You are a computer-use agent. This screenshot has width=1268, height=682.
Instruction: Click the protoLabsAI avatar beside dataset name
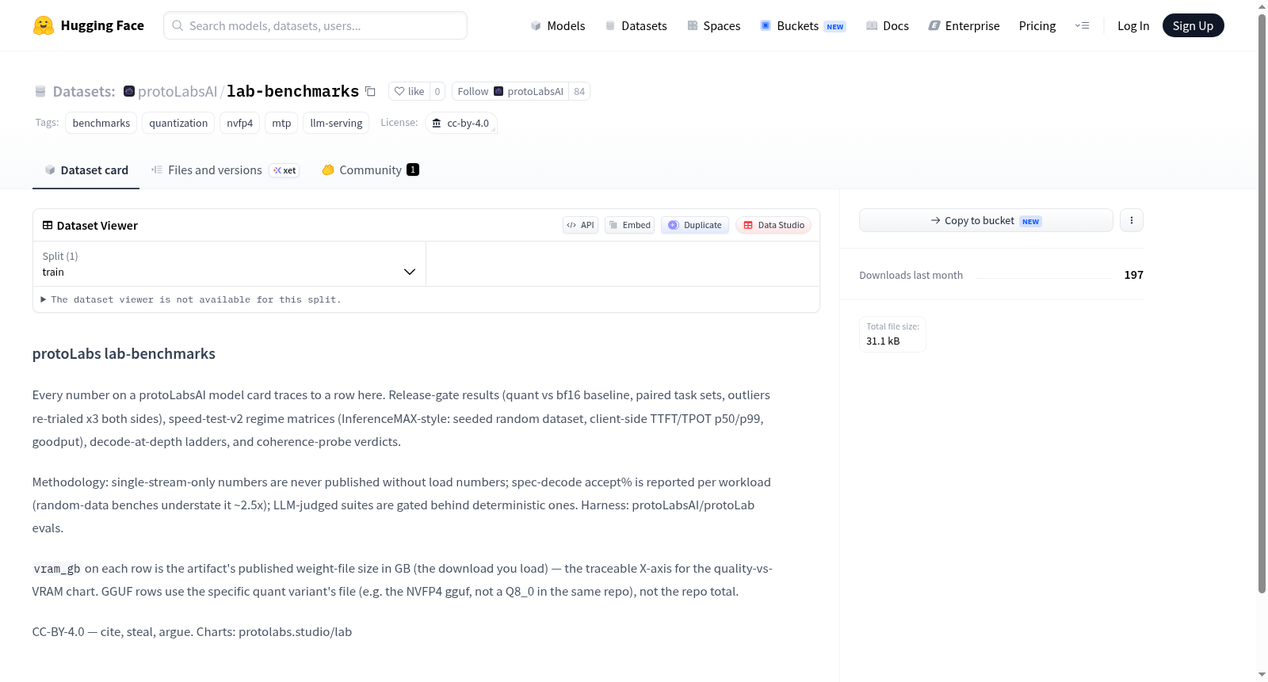129,91
